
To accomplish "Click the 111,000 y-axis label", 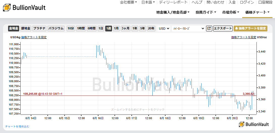I will coord(14,45).
